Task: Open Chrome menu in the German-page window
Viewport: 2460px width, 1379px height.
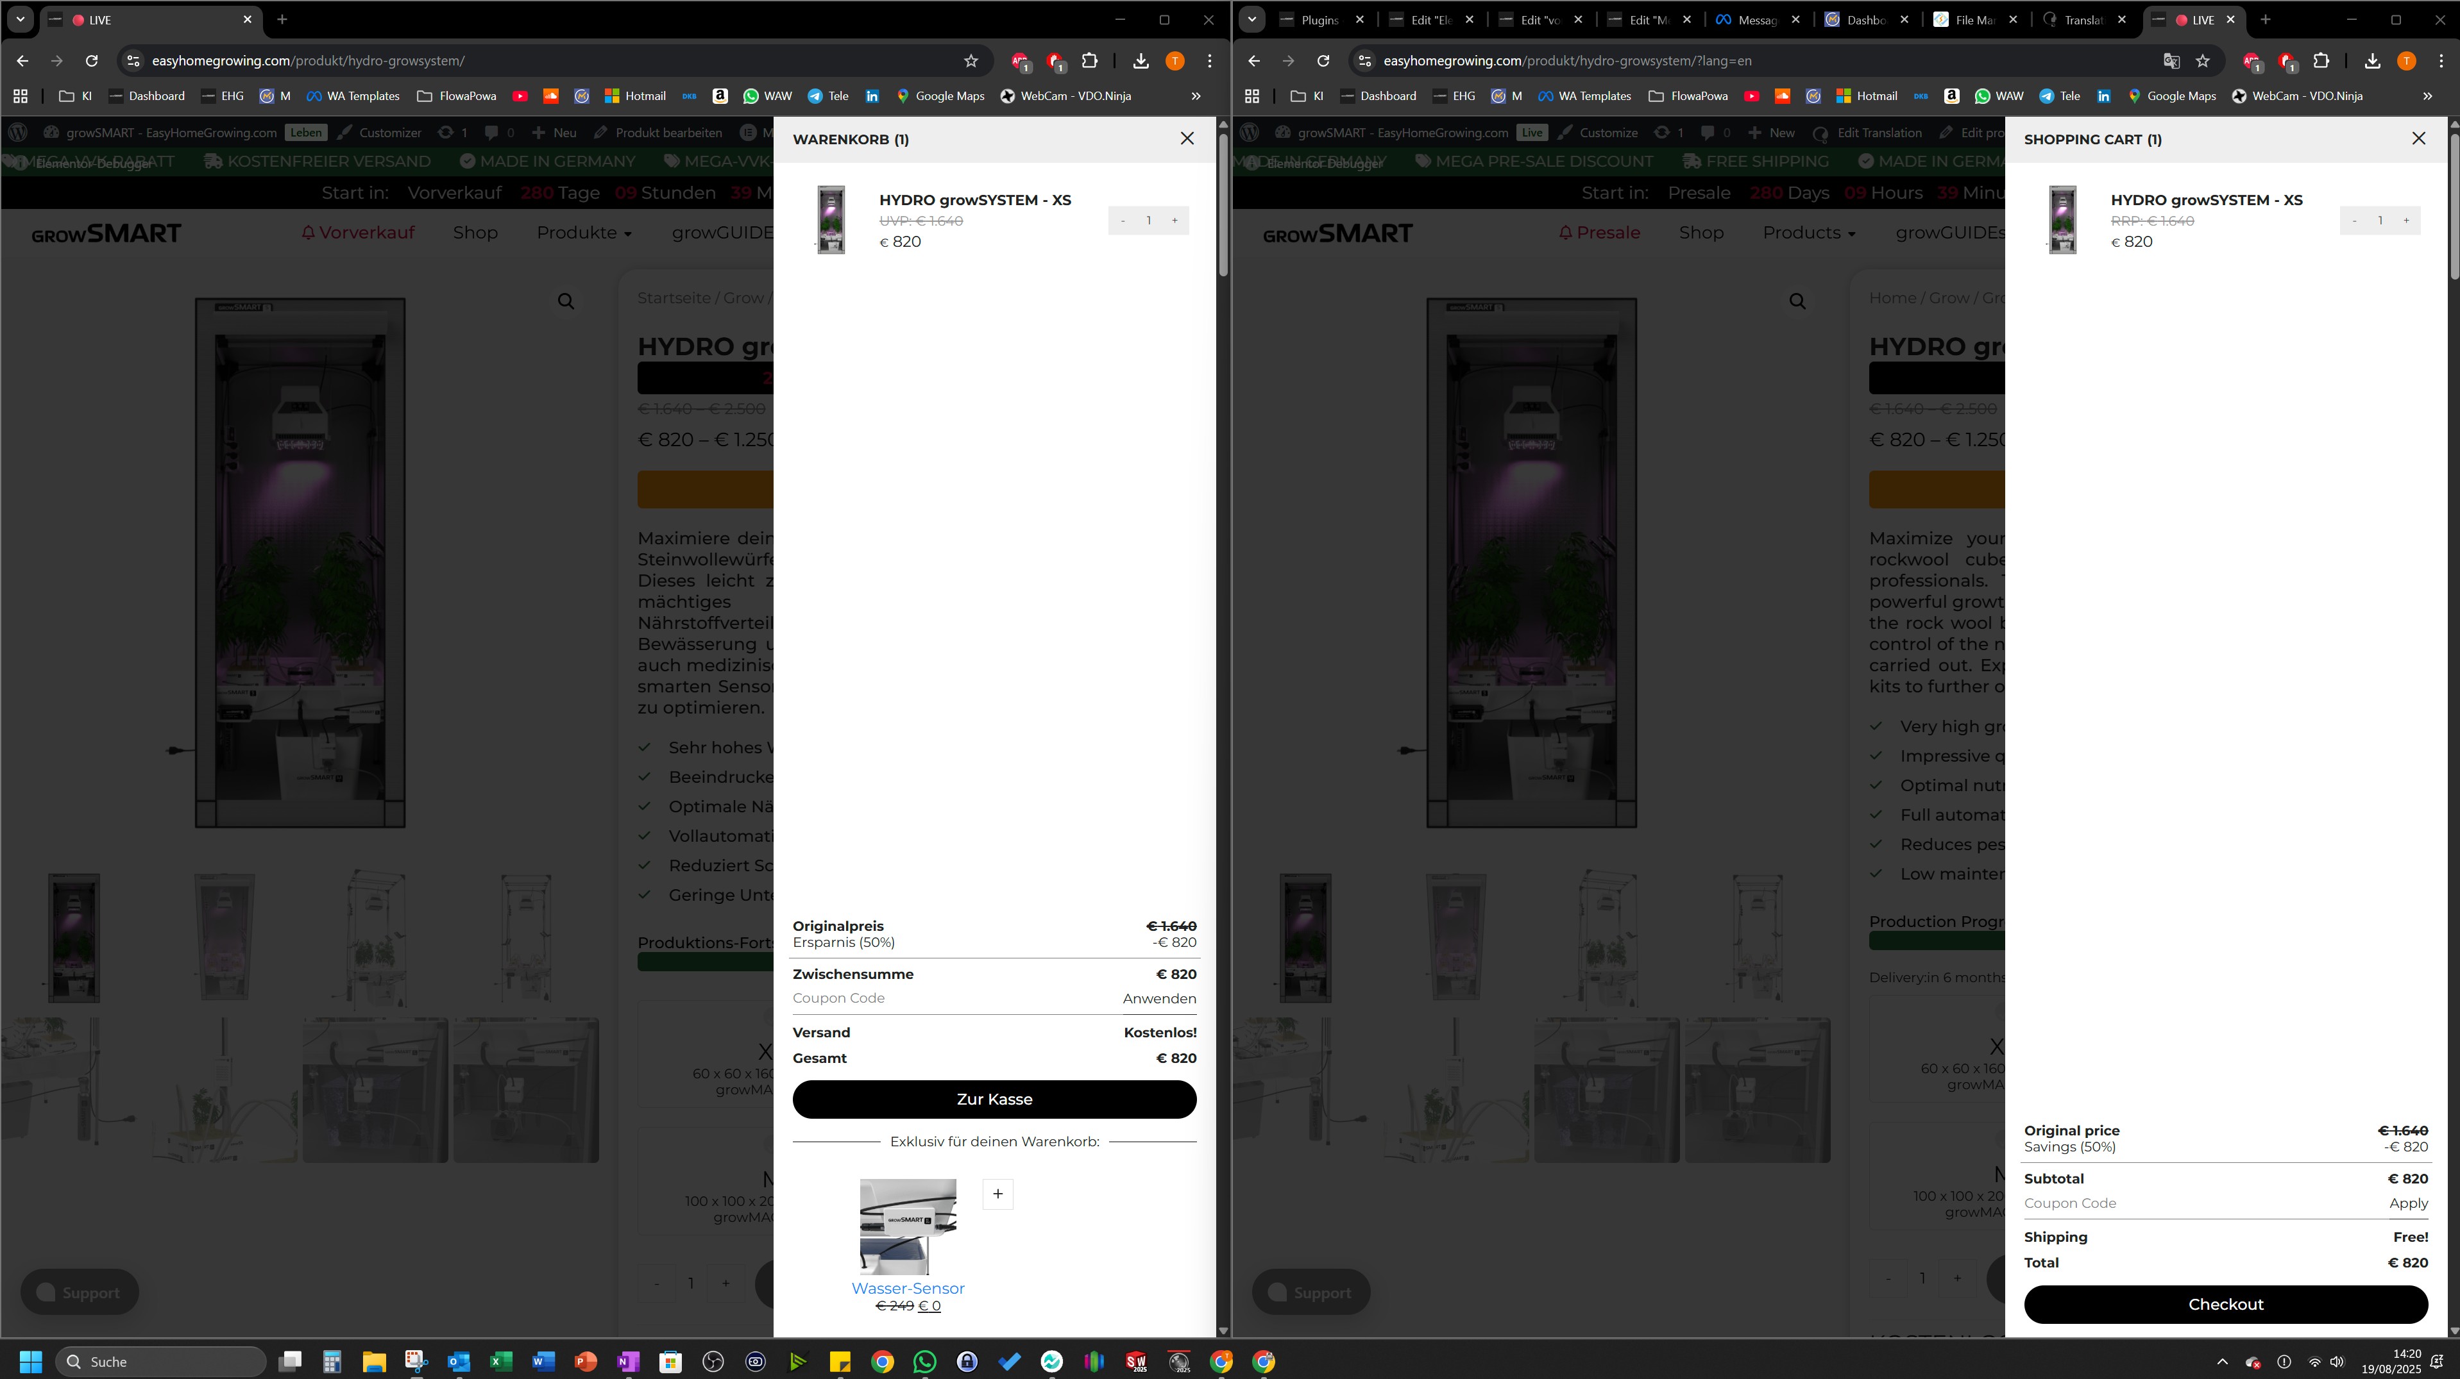Action: coord(1210,61)
